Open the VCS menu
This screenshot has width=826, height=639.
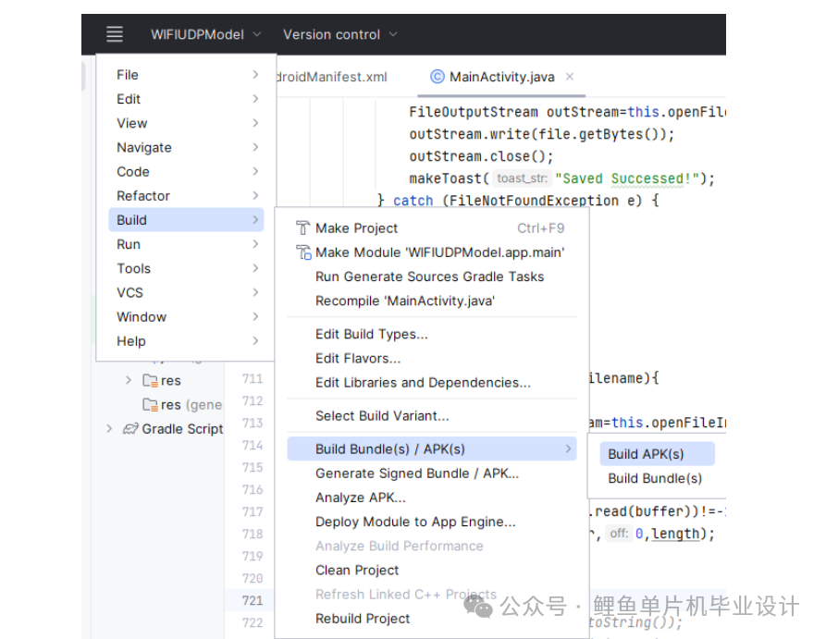point(186,293)
